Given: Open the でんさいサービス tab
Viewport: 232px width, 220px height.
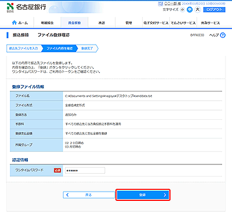Looking at the screenshot, I should tap(183, 23).
